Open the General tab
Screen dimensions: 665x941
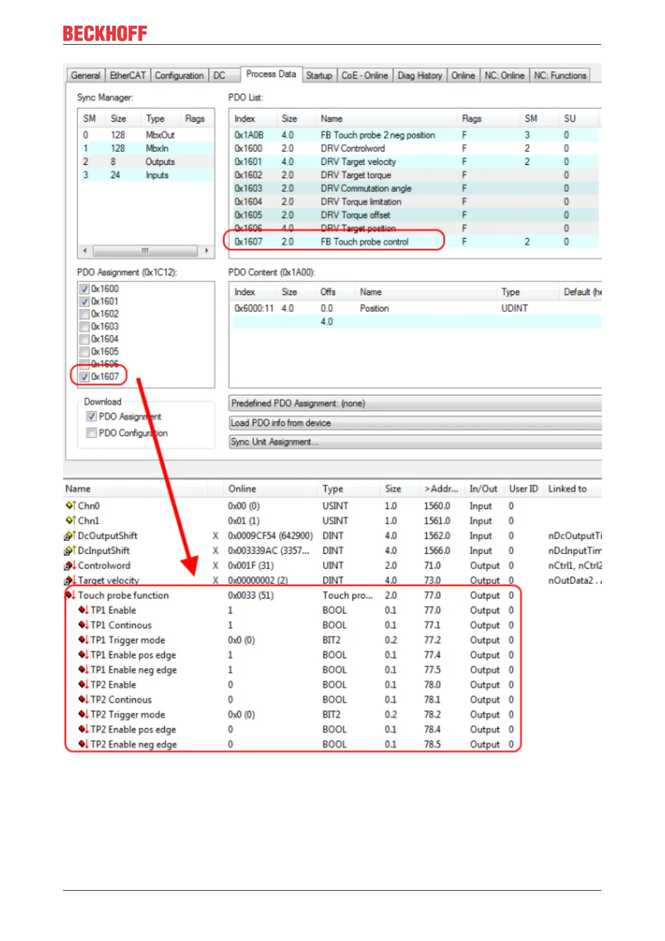(85, 75)
